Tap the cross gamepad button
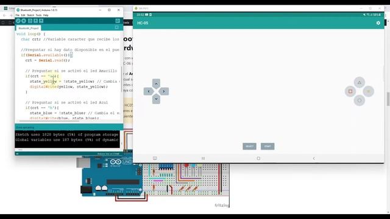Image resolution: width=390 pixels, height=219 pixels. coord(368,91)
